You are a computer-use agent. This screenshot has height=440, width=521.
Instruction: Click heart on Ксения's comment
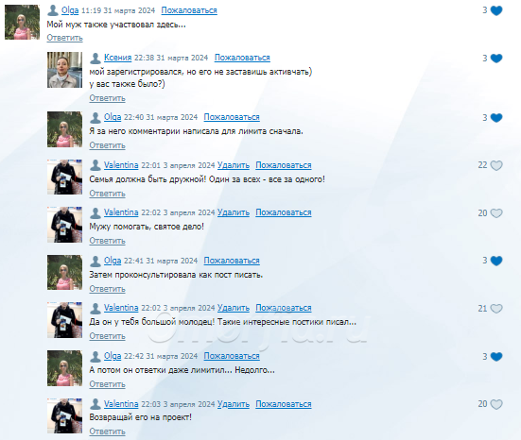coord(496,59)
